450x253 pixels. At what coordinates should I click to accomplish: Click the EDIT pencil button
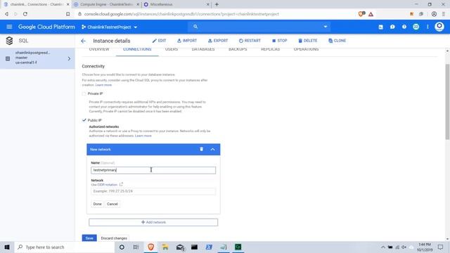point(160,41)
